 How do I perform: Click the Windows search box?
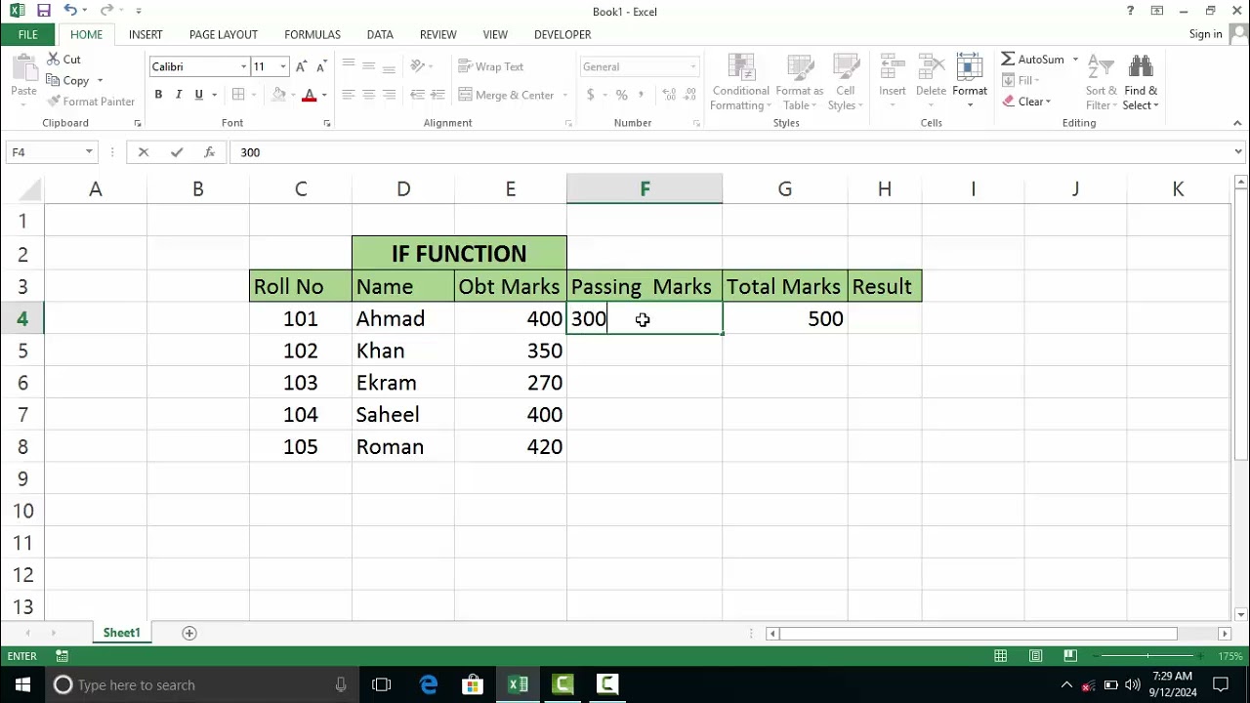pyautogui.click(x=200, y=684)
